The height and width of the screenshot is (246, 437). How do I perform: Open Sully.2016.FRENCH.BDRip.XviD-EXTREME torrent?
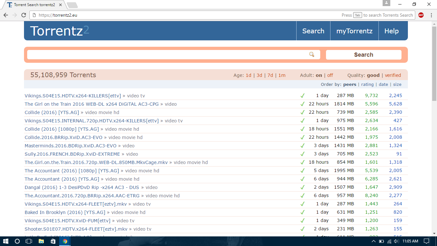click(72, 154)
